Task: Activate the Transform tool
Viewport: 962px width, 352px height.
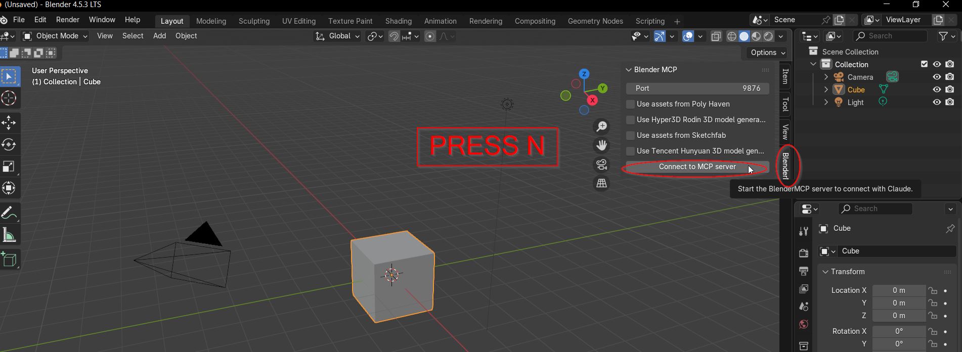Action: pyautogui.click(x=9, y=188)
